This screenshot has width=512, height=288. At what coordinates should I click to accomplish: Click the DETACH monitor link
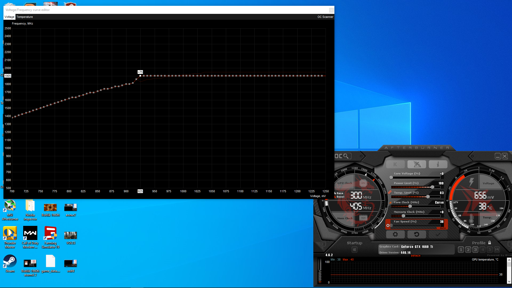415,256
